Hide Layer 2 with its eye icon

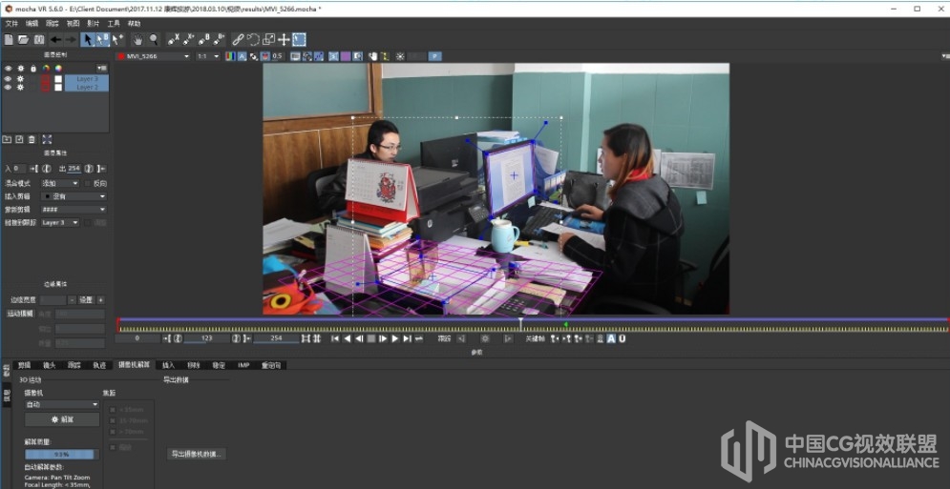tap(8, 87)
